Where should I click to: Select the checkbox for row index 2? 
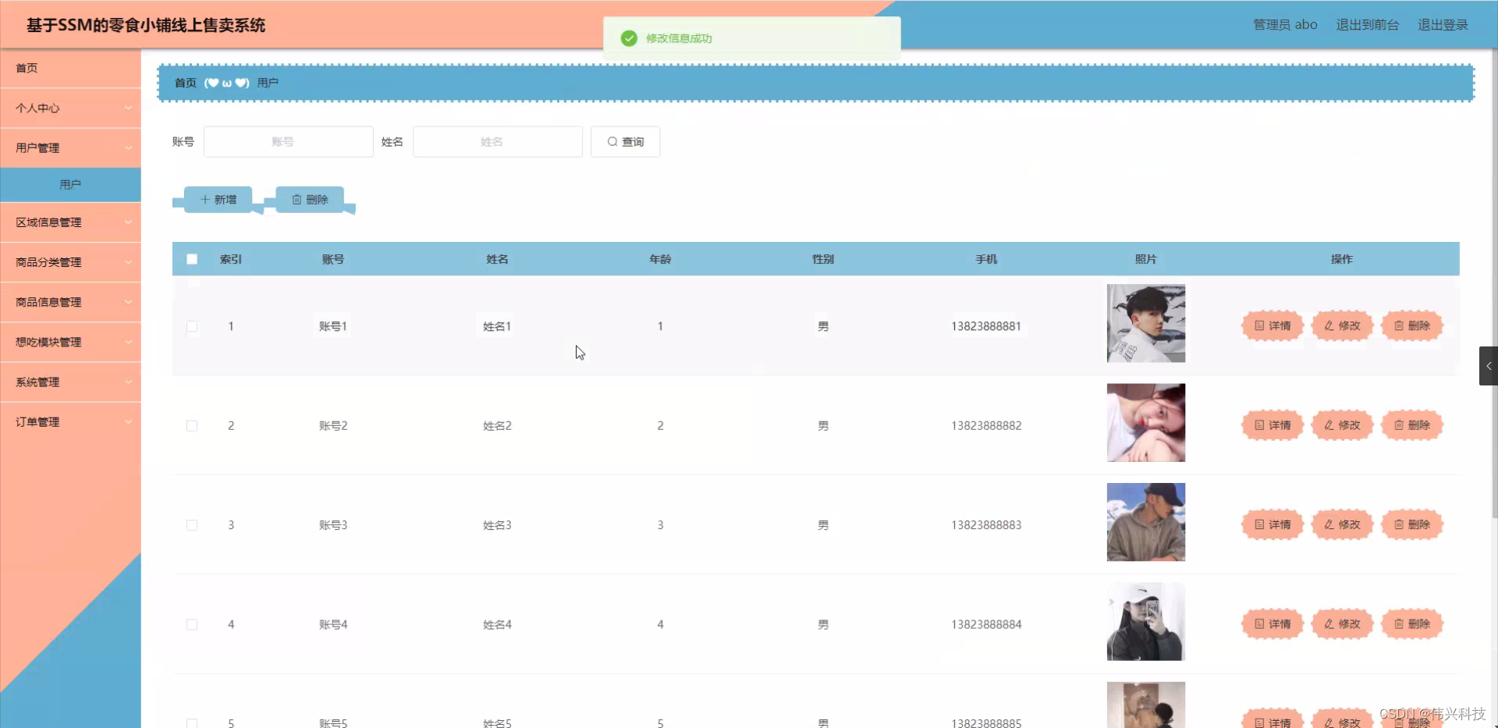(x=192, y=425)
